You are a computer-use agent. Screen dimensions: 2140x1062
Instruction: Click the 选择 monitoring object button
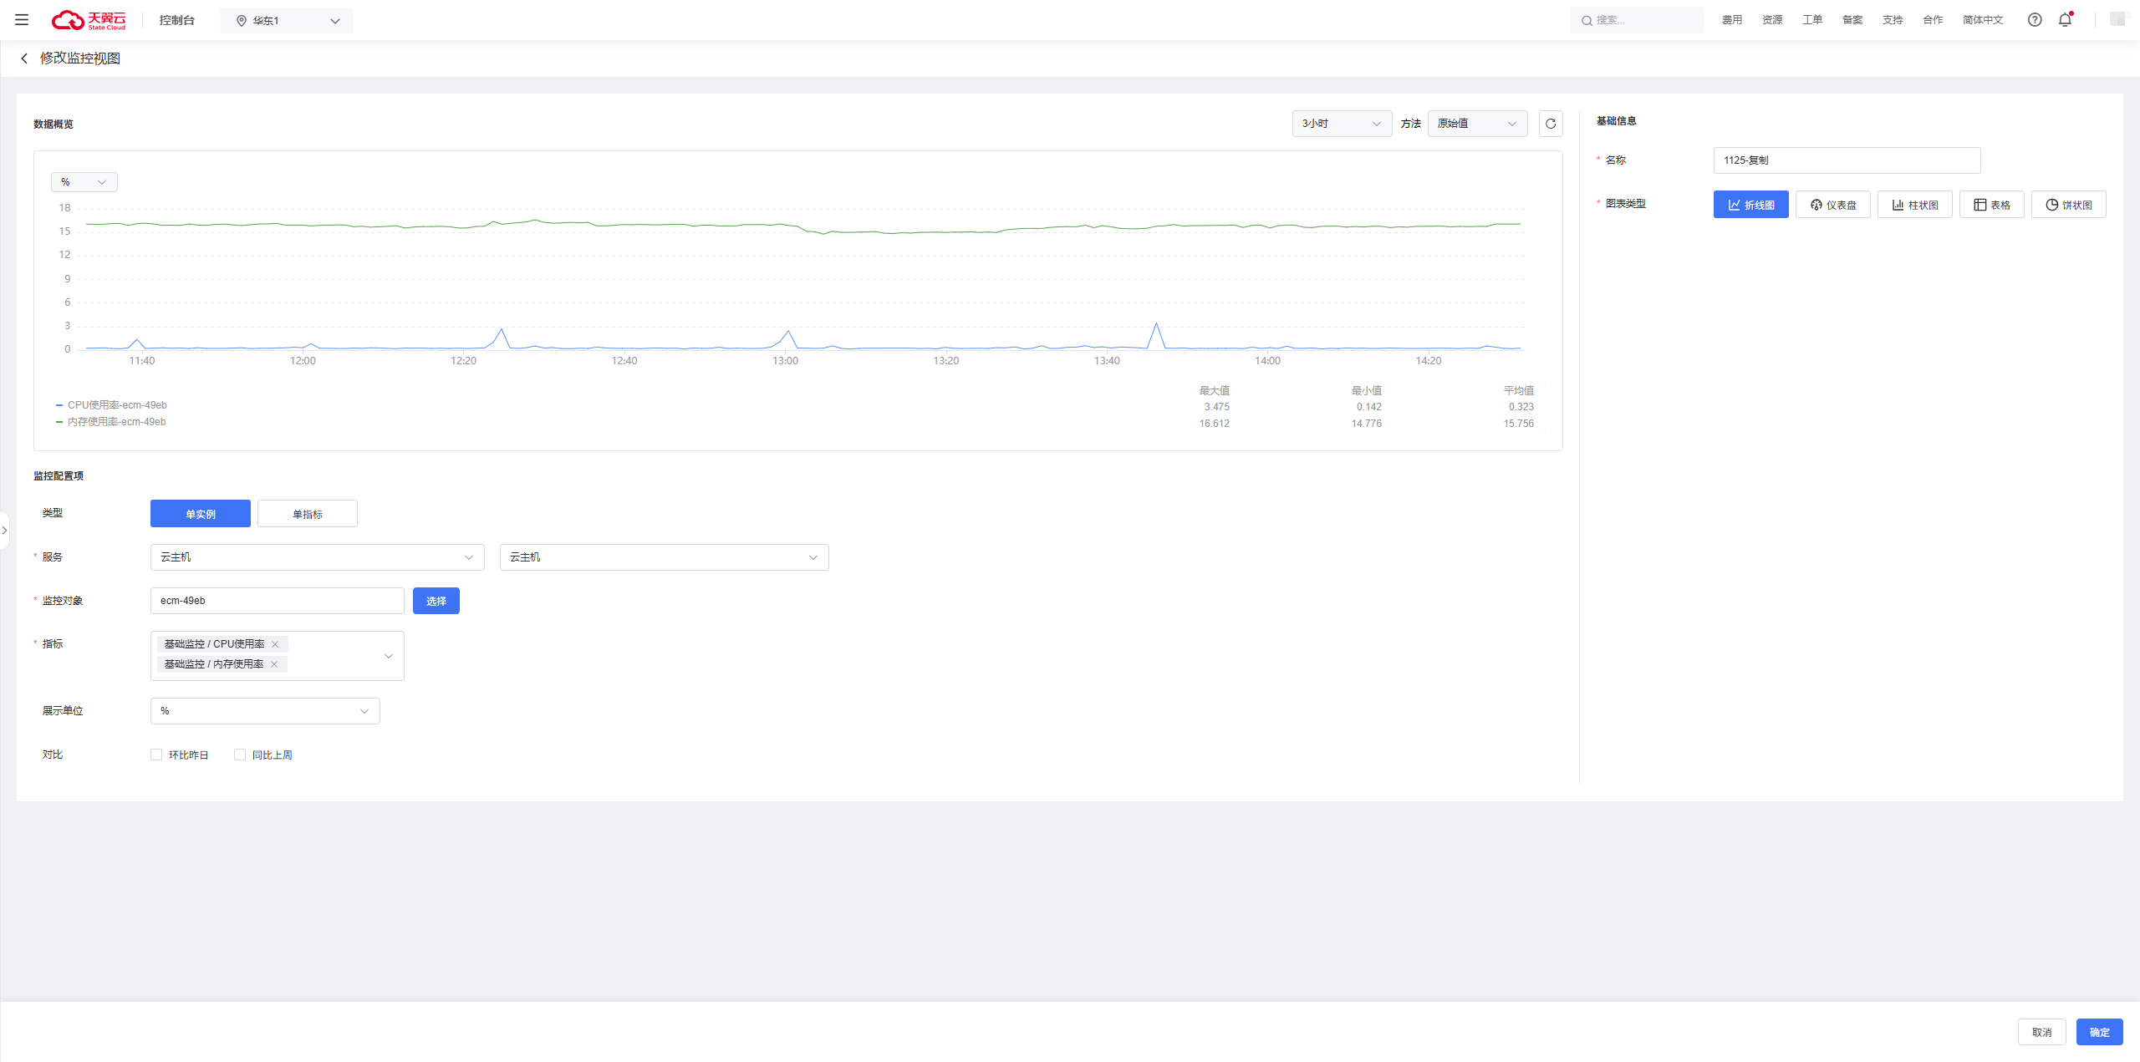coord(436,601)
